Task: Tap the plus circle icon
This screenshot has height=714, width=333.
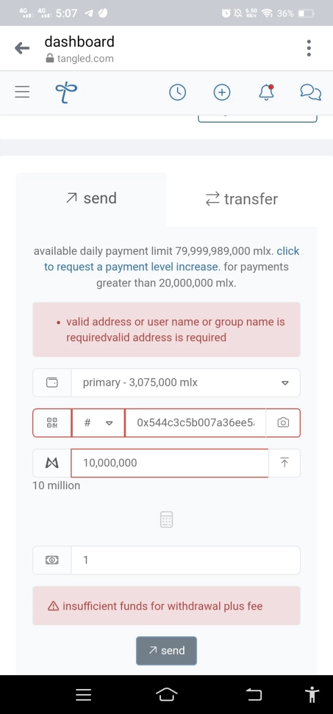Action: pos(222,92)
